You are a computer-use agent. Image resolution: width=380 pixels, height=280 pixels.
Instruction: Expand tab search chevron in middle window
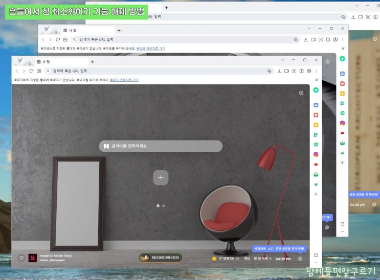[309, 28]
